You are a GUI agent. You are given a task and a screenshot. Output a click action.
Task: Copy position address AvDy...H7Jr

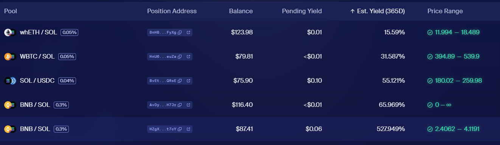pos(180,105)
